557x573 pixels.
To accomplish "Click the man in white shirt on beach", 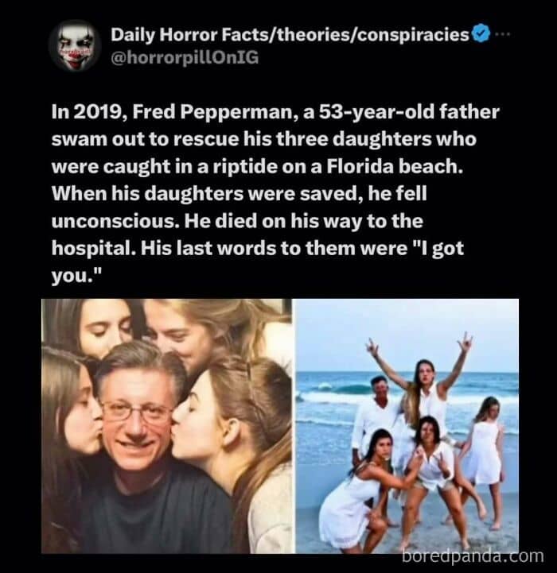I will pyautogui.click(x=376, y=413).
